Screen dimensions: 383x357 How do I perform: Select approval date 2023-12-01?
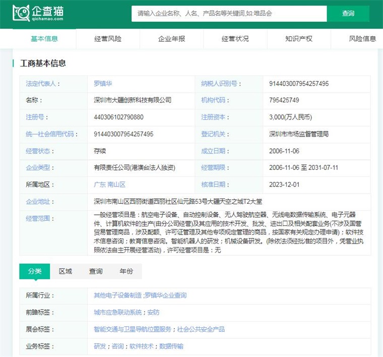(x=284, y=185)
